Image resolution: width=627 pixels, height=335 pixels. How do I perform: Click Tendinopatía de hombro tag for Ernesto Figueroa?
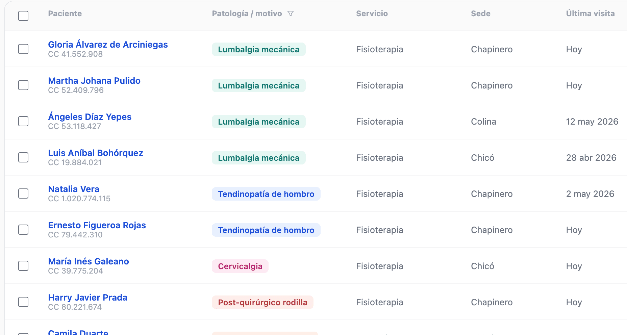(266, 230)
